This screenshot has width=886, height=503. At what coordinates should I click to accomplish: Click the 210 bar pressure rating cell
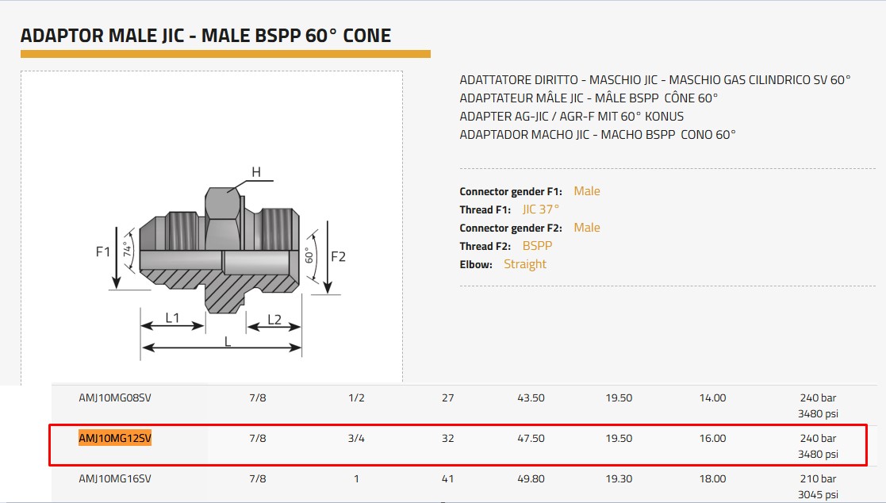click(x=818, y=478)
